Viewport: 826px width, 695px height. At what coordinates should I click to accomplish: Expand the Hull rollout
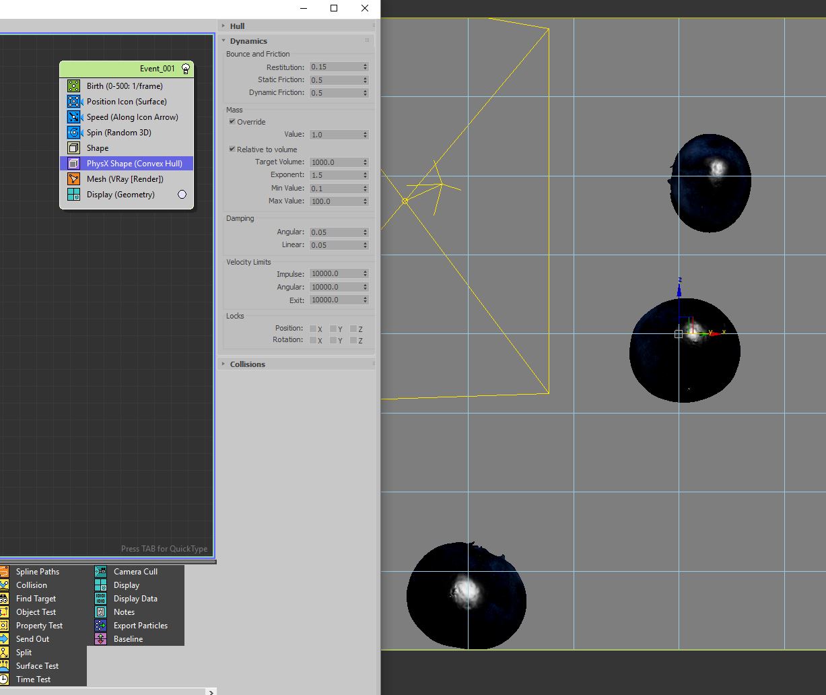click(x=237, y=26)
